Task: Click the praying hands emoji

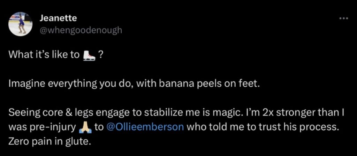Action: click(x=85, y=126)
